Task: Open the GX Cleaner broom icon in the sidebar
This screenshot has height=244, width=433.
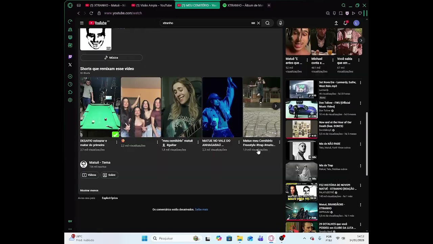Action: tap(70, 29)
